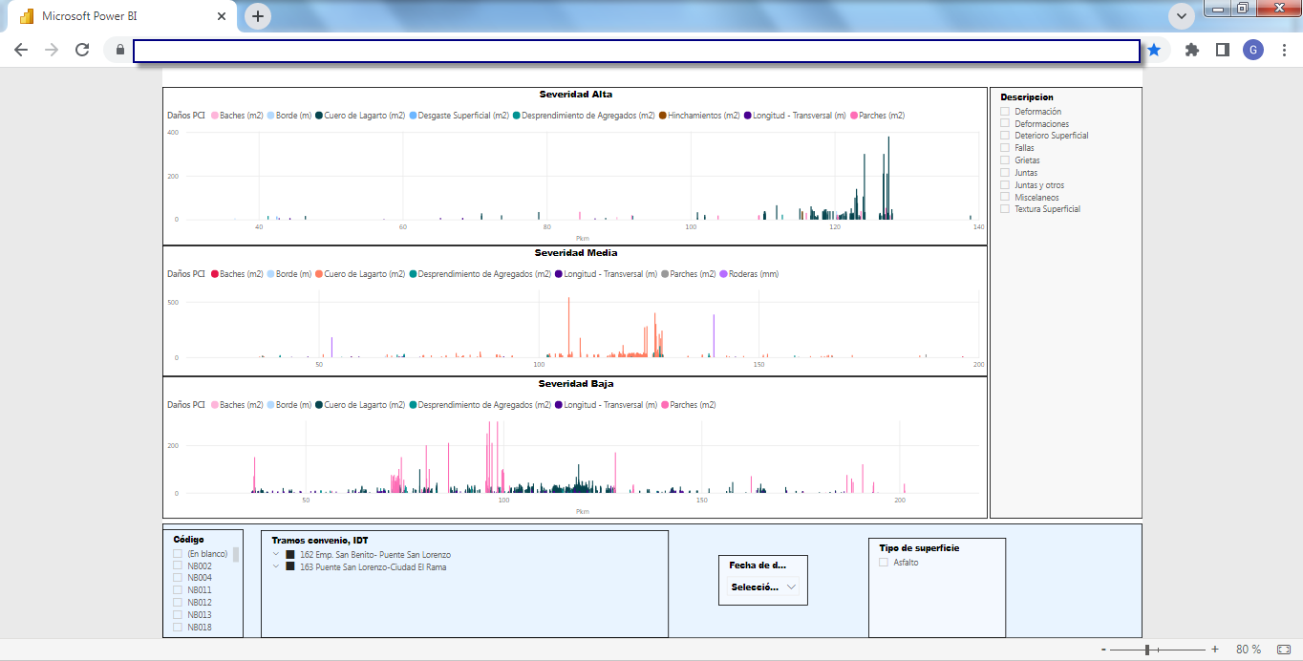
Task: Click the zoom slider handle
Action: 1146,650
